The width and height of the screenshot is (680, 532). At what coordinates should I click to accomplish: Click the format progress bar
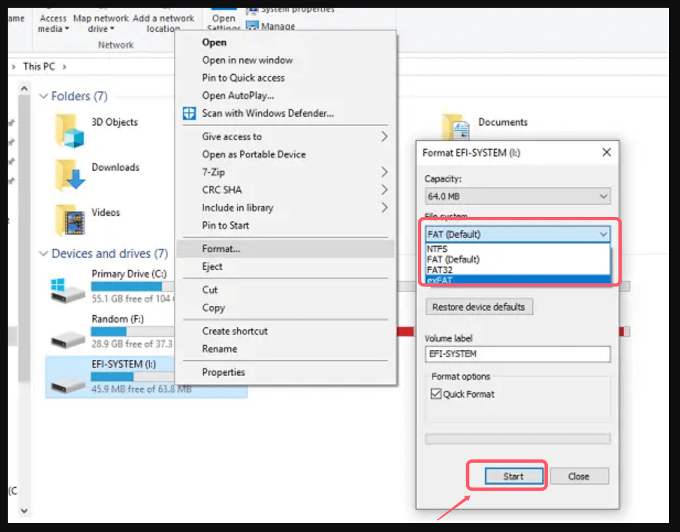click(x=517, y=439)
